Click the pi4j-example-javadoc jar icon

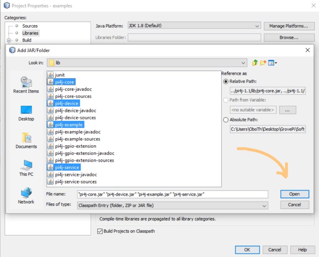(x=50, y=132)
